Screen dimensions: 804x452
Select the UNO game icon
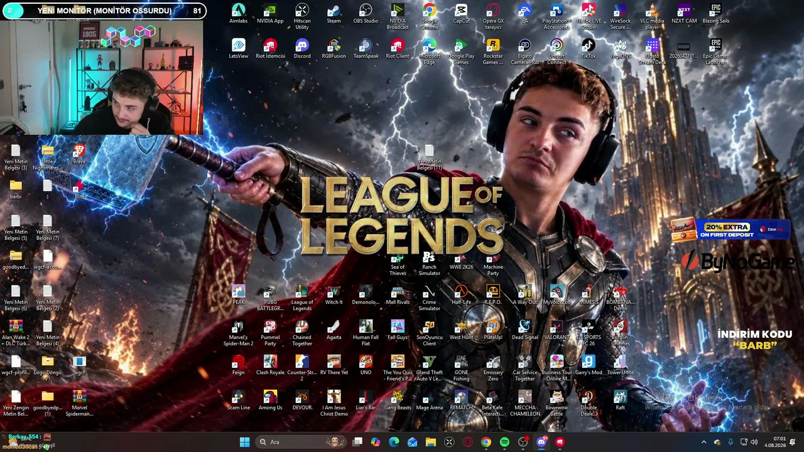[366, 365]
